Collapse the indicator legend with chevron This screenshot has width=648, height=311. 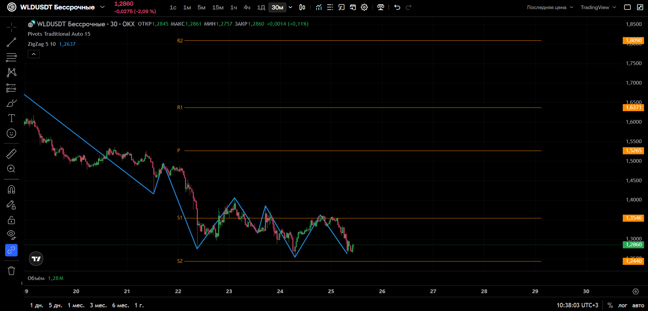coord(34,54)
